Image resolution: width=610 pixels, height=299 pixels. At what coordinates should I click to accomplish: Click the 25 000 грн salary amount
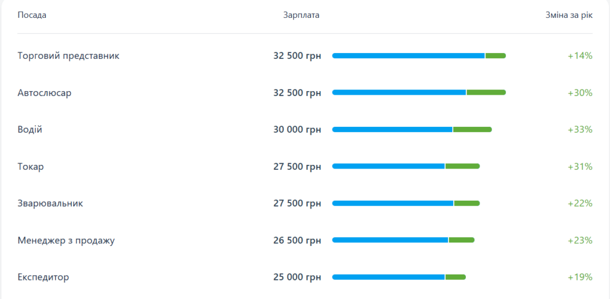click(x=297, y=278)
